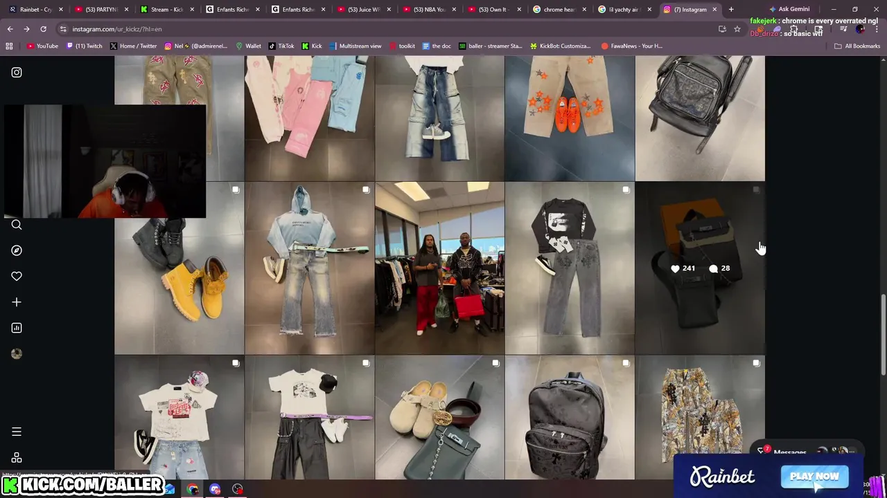Open the hovered post with 241 likes
The height and width of the screenshot is (498, 887).
tap(700, 268)
